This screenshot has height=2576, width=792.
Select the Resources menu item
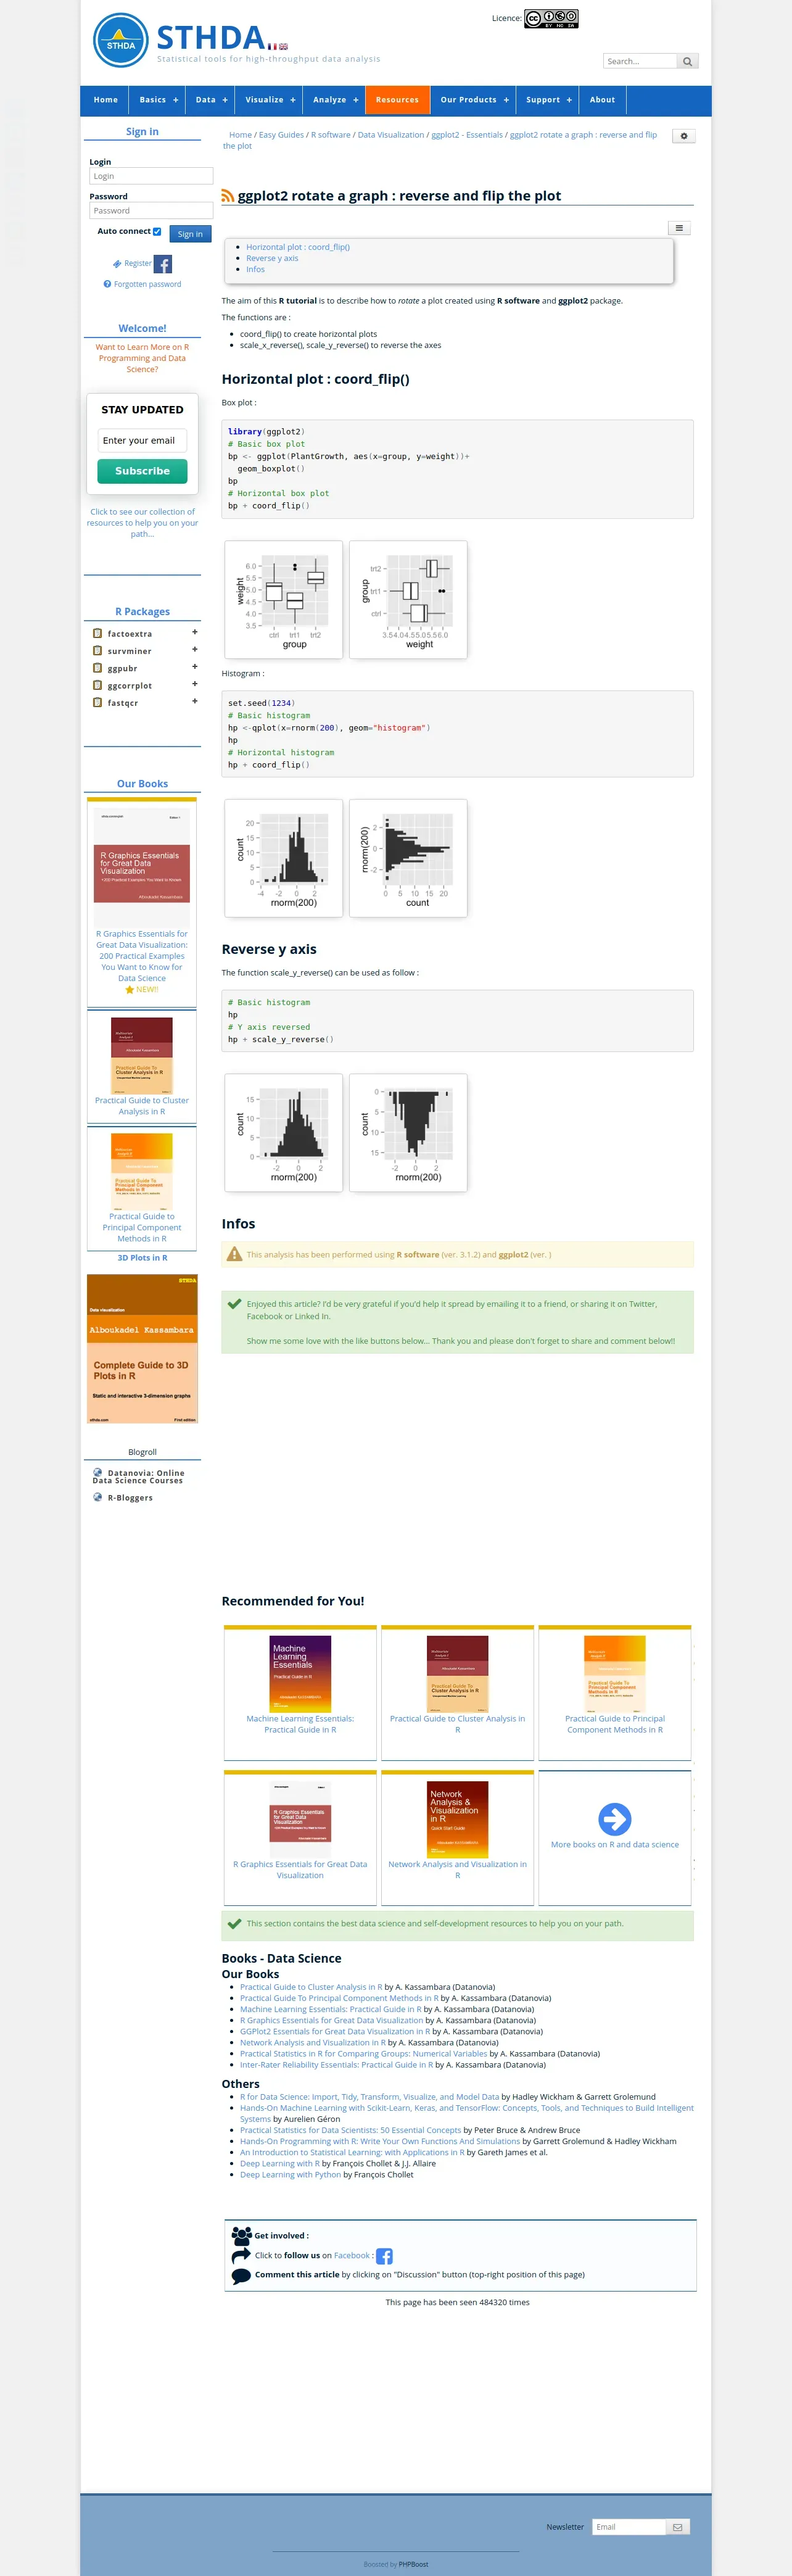pyautogui.click(x=398, y=100)
